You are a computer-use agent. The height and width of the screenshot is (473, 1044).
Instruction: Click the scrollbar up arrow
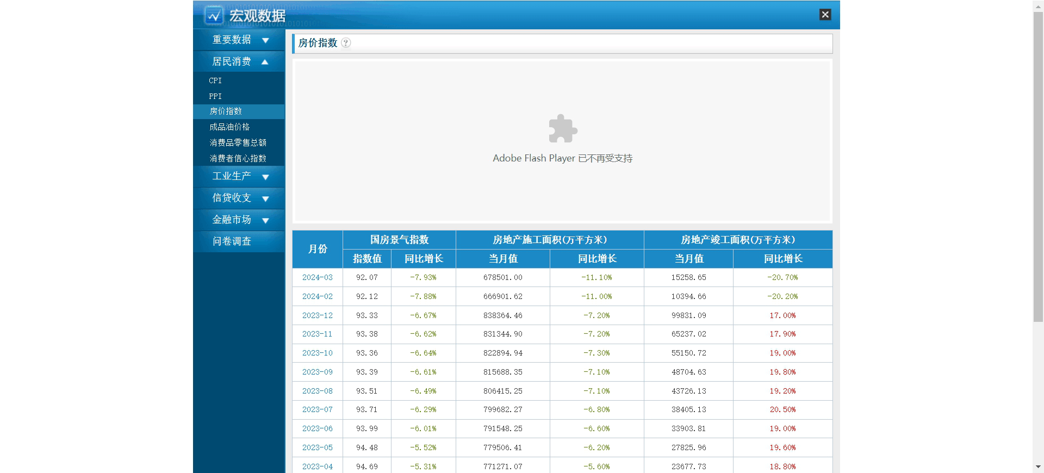[1038, 5]
